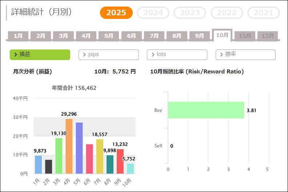288x192 pixels.
Task: Switch to 2024 yearly statistics
Action: (153, 13)
